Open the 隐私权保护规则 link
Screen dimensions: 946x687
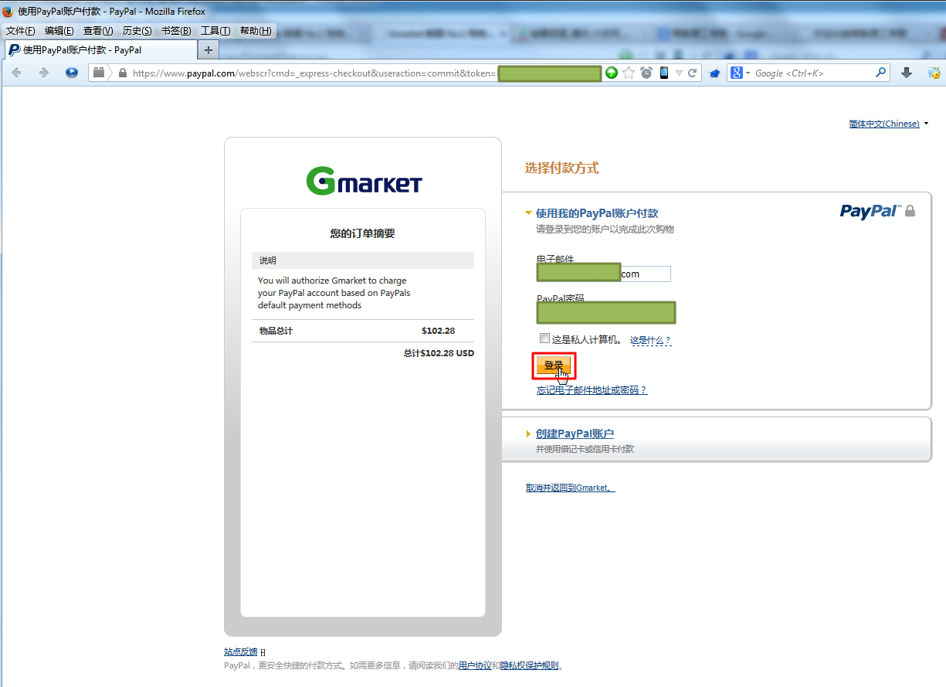point(529,665)
